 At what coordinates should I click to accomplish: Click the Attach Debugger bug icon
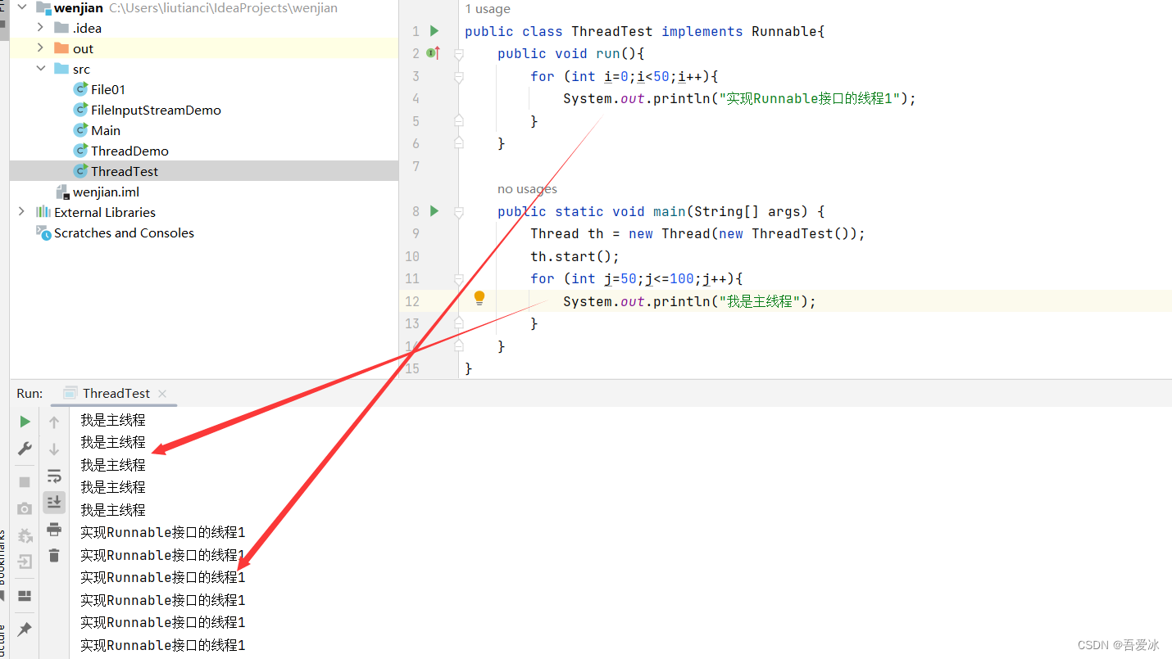[x=25, y=535]
